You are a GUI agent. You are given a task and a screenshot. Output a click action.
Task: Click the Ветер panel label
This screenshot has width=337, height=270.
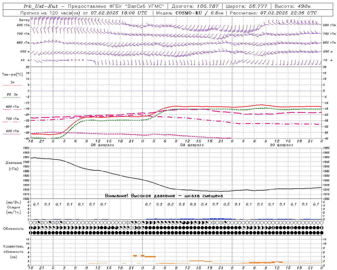(x=24, y=20)
